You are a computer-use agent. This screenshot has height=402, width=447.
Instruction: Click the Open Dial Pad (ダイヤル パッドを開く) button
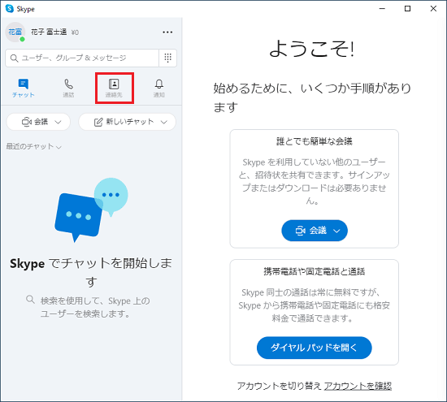click(315, 348)
